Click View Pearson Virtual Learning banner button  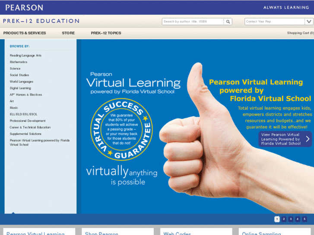click(x=285, y=139)
